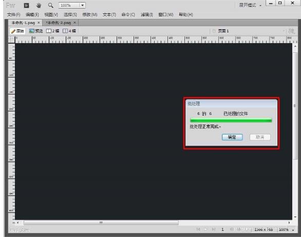Confirm batch process with 确定 button
The height and width of the screenshot is (237, 301).
click(x=232, y=137)
